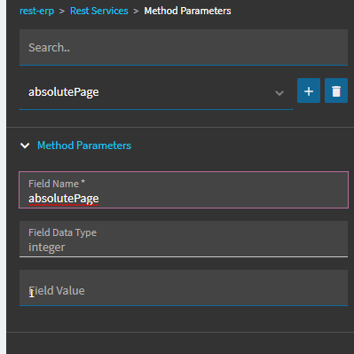Click the underlined absolutePage text in Field Name
354x354 pixels.
(x=64, y=199)
